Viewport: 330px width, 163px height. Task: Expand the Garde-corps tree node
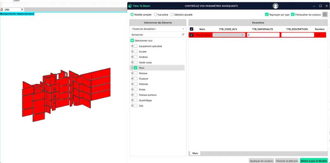[x=132, y=62]
